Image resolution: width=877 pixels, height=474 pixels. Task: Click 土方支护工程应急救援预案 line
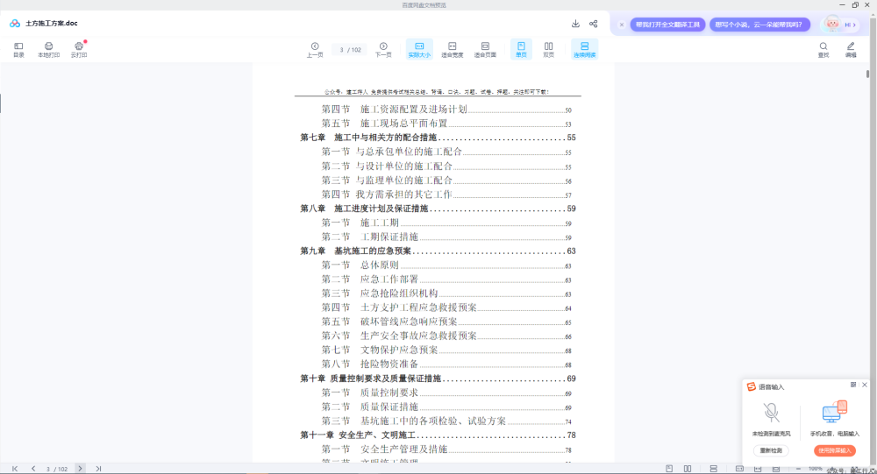446,308
